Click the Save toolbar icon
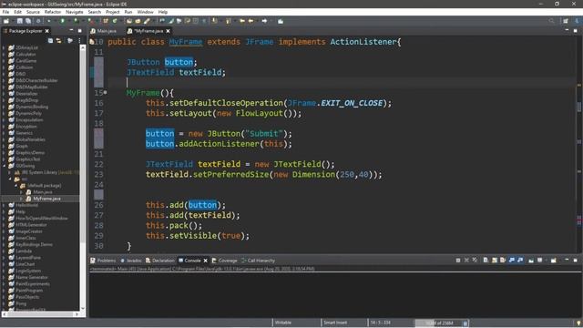 (x=20, y=21)
